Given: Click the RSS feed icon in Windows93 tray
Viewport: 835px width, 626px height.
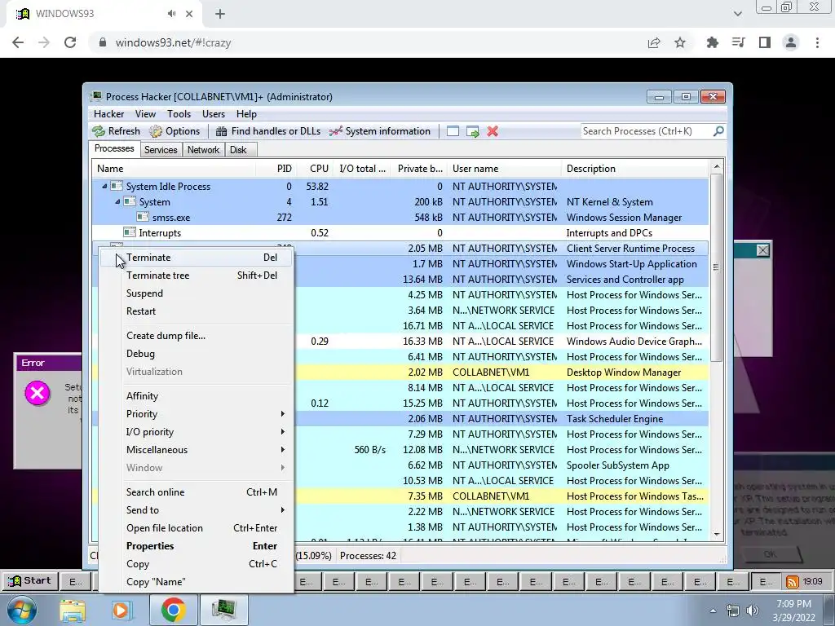Looking at the screenshot, I should [793, 582].
